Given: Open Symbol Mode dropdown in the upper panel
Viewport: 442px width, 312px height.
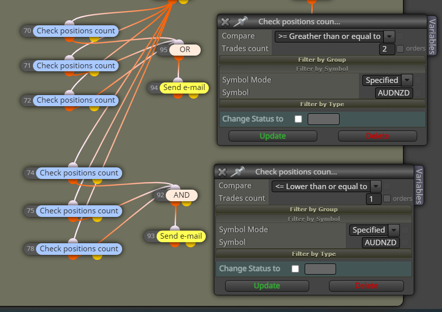Looking at the screenshot, I should [x=387, y=80].
